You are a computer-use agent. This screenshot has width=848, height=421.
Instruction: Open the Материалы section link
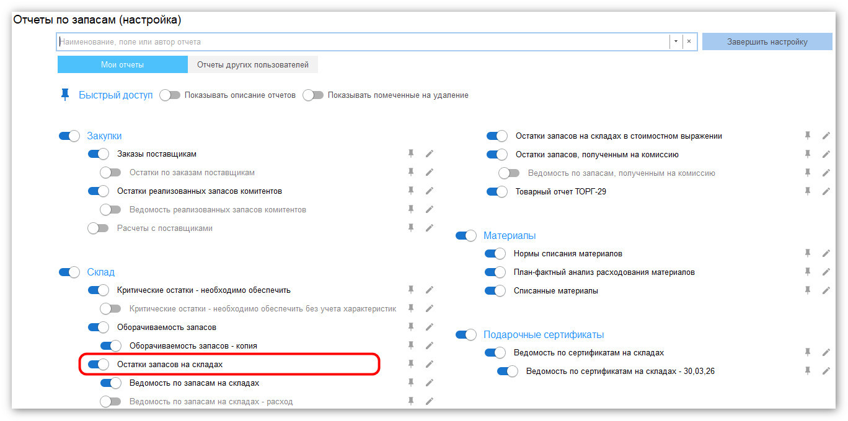click(x=510, y=235)
